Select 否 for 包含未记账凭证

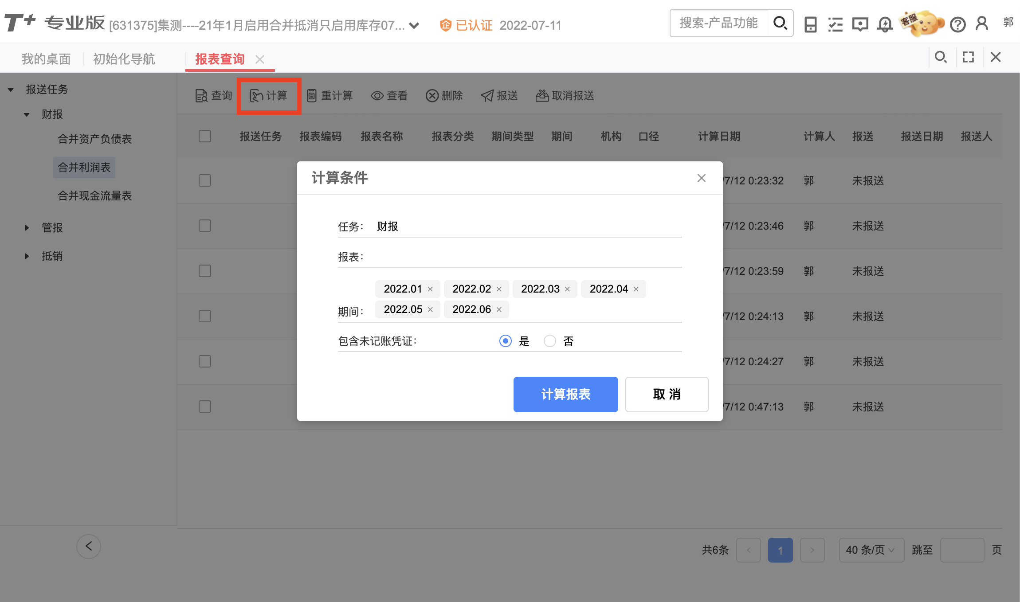tap(550, 341)
